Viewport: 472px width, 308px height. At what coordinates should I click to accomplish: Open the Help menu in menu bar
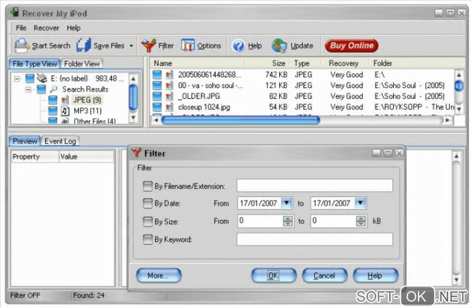tap(74, 28)
